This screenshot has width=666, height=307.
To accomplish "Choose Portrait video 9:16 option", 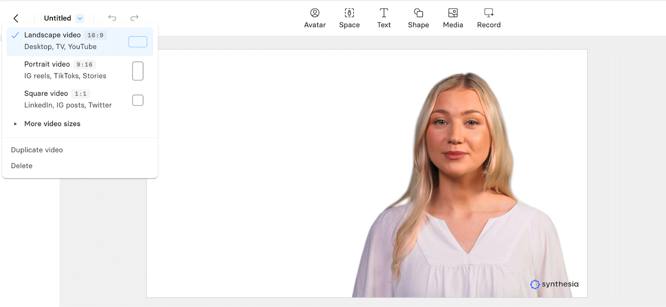I will point(80,70).
